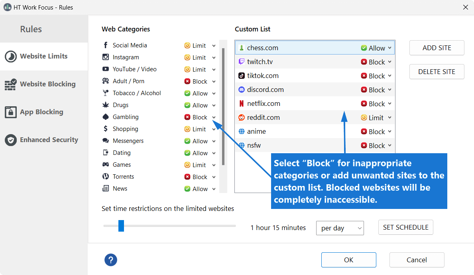
Task: Click the Games controller icon
Action: click(x=106, y=164)
